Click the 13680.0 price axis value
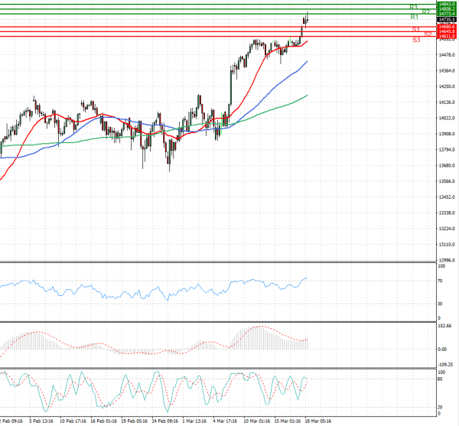Screen dimensions: 459x426 click(447, 165)
